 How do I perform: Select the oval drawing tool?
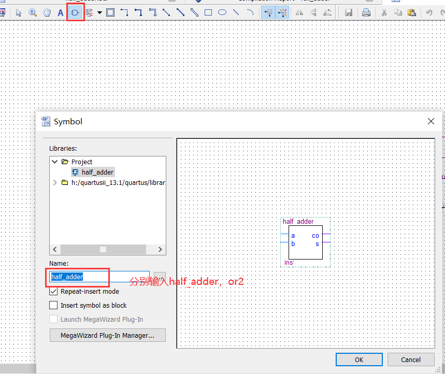click(x=222, y=13)
